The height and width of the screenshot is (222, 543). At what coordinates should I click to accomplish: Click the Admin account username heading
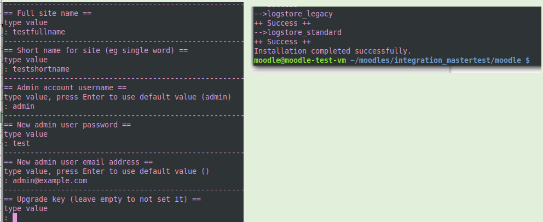point(66,88)
